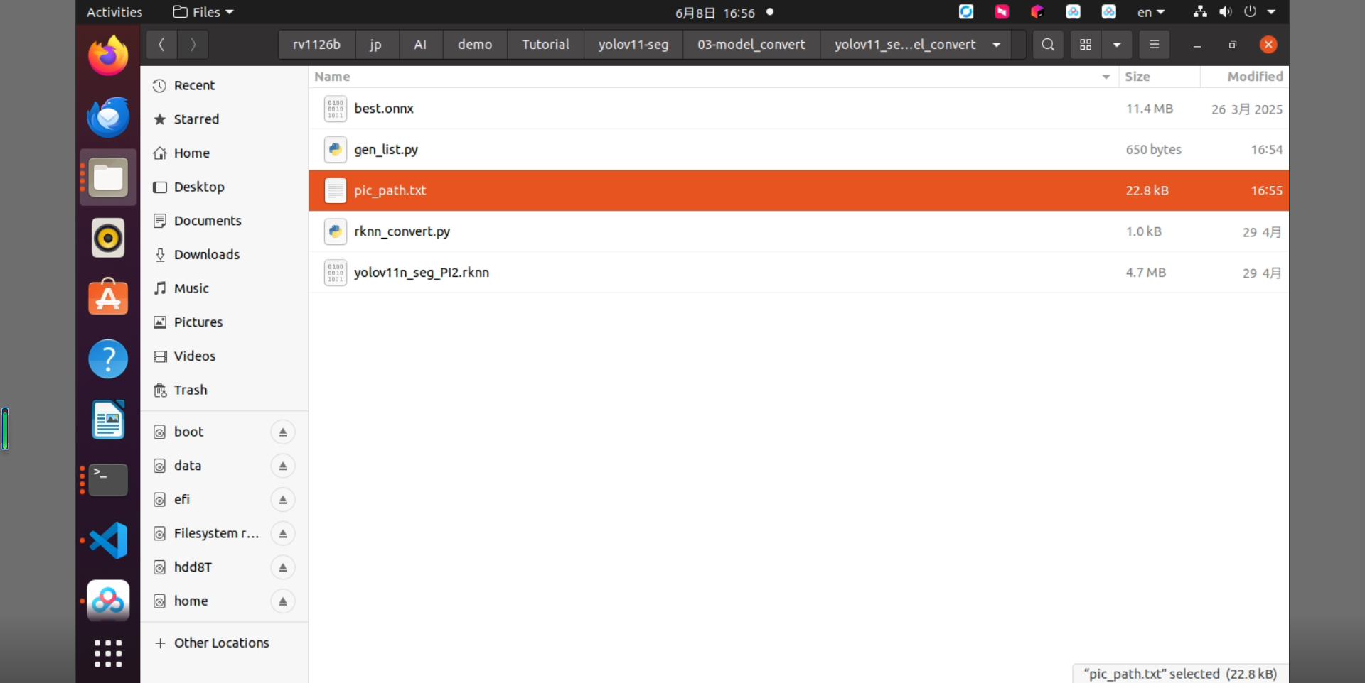The width and height of the screenshot is (1365, 683).
Task: Open the Files application menu
Action: point(203,12)
